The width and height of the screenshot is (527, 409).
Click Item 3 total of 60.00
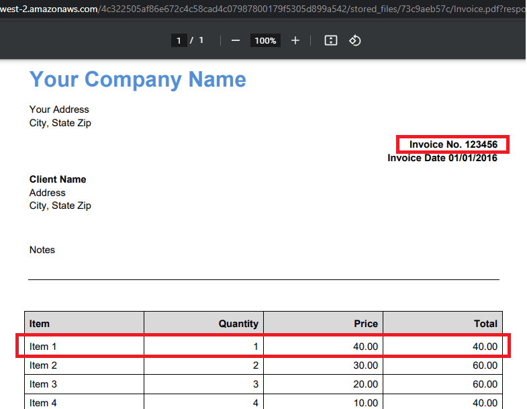pyautogui.click(x=485, y=384)
